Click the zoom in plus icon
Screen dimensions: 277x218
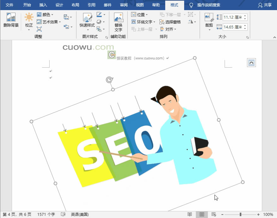[x=258, y=215]
